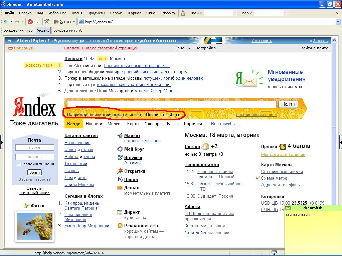
Task: Open the crossed hammers tools icon
Action: [47, 22]
